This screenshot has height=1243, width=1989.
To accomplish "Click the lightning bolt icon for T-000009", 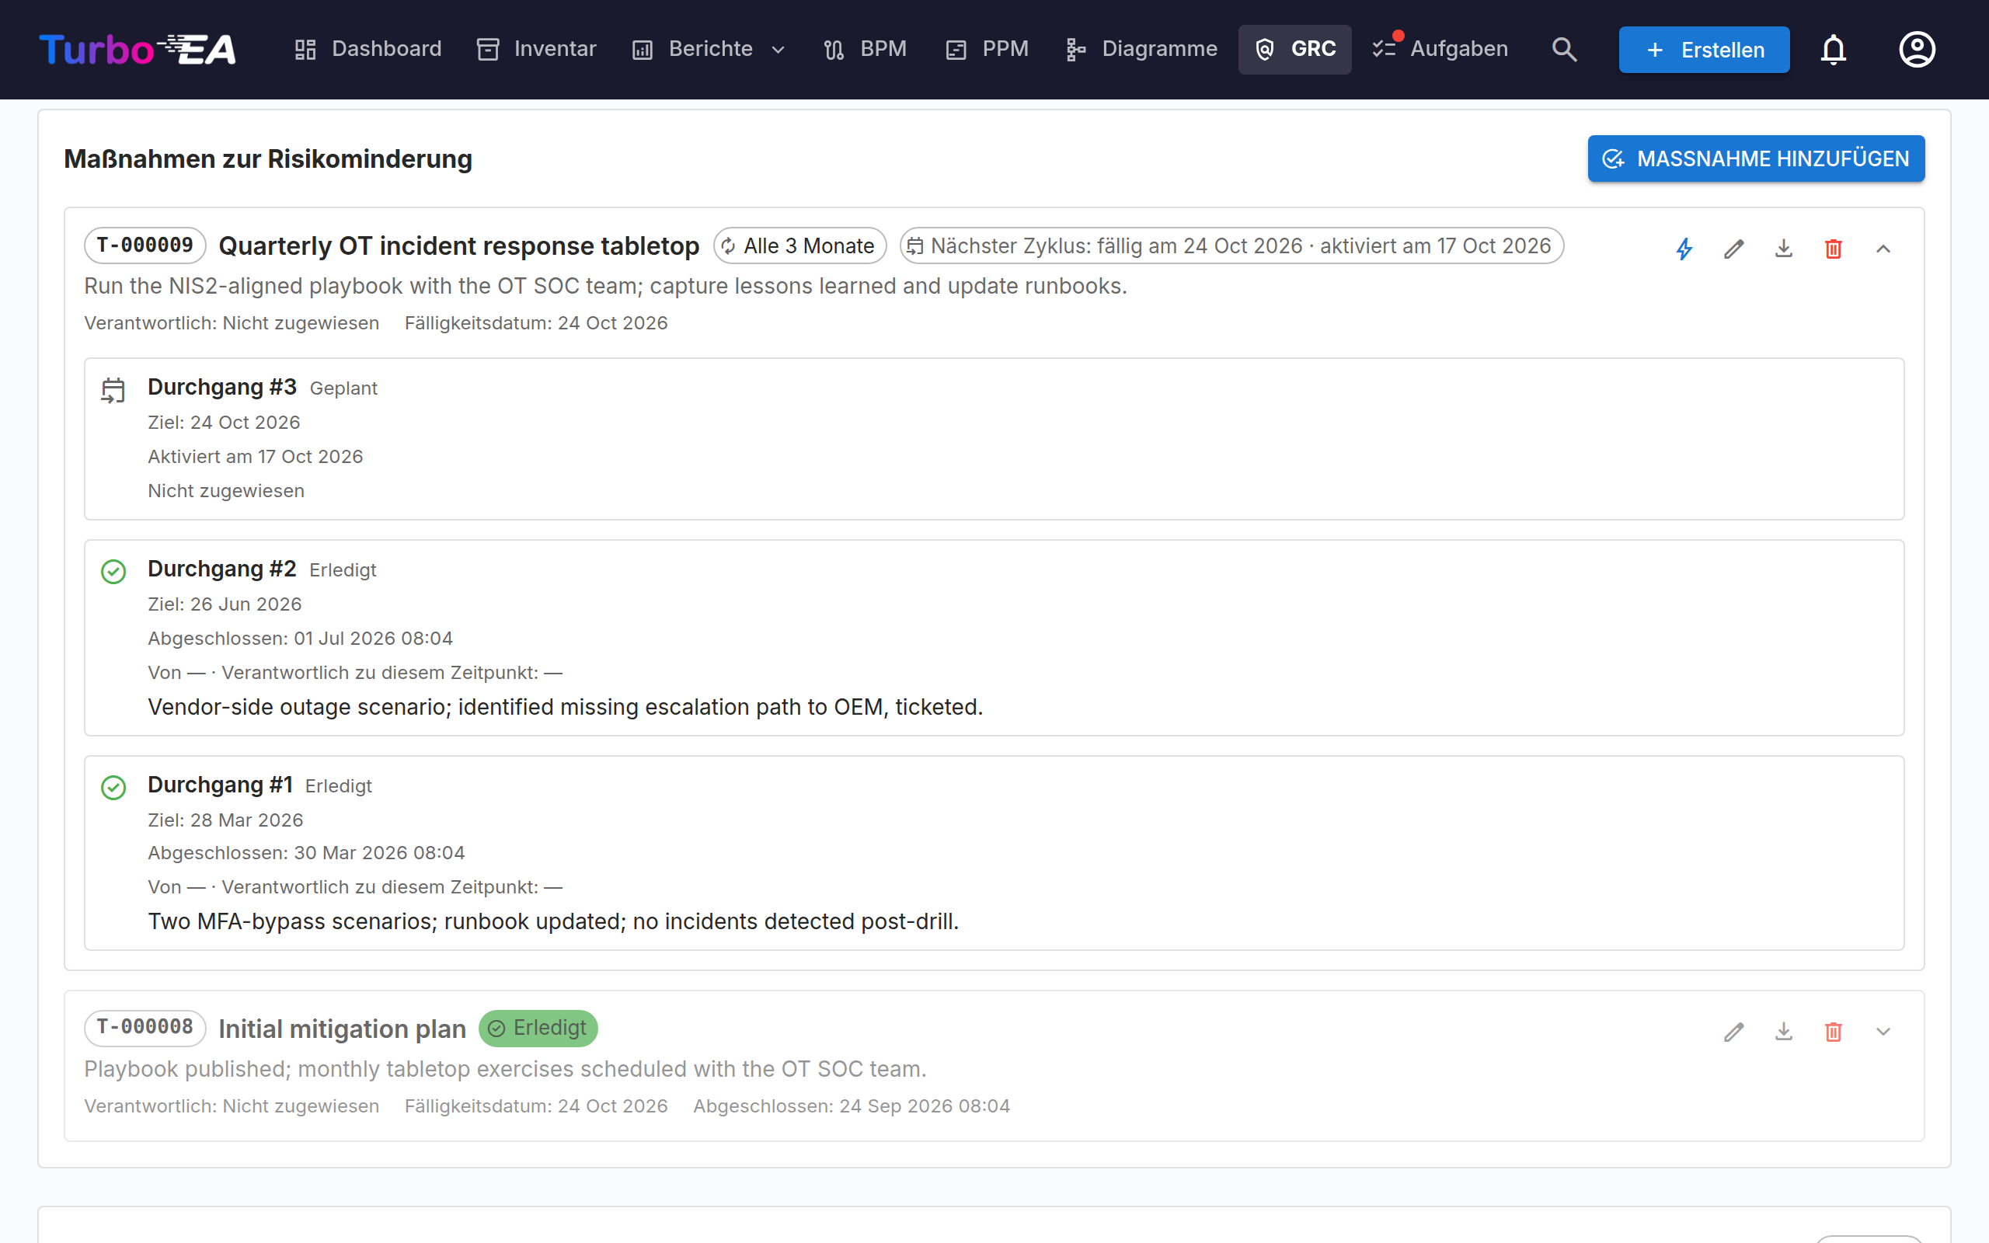I will pyautogui.click(x=1684, y=249).
